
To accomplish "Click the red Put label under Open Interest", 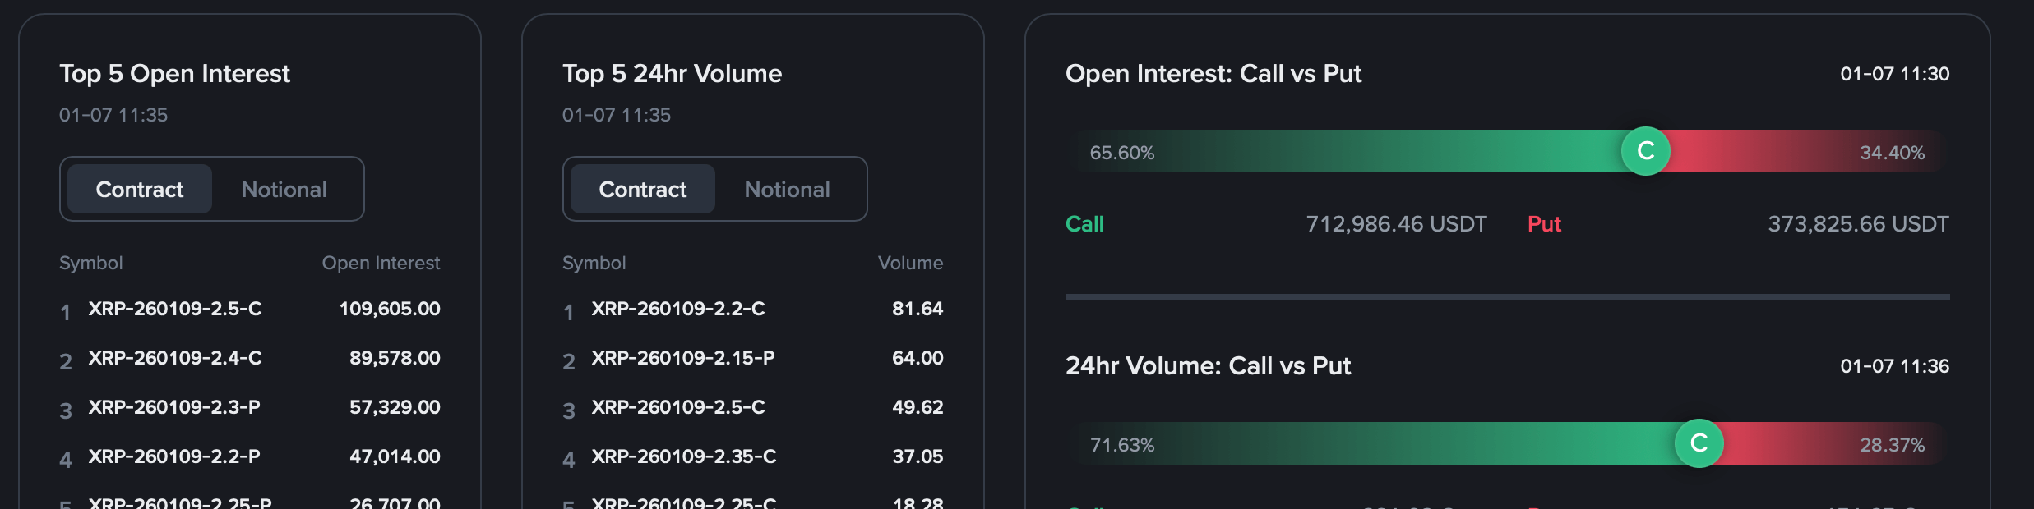I will click(x=1544, y=224).
